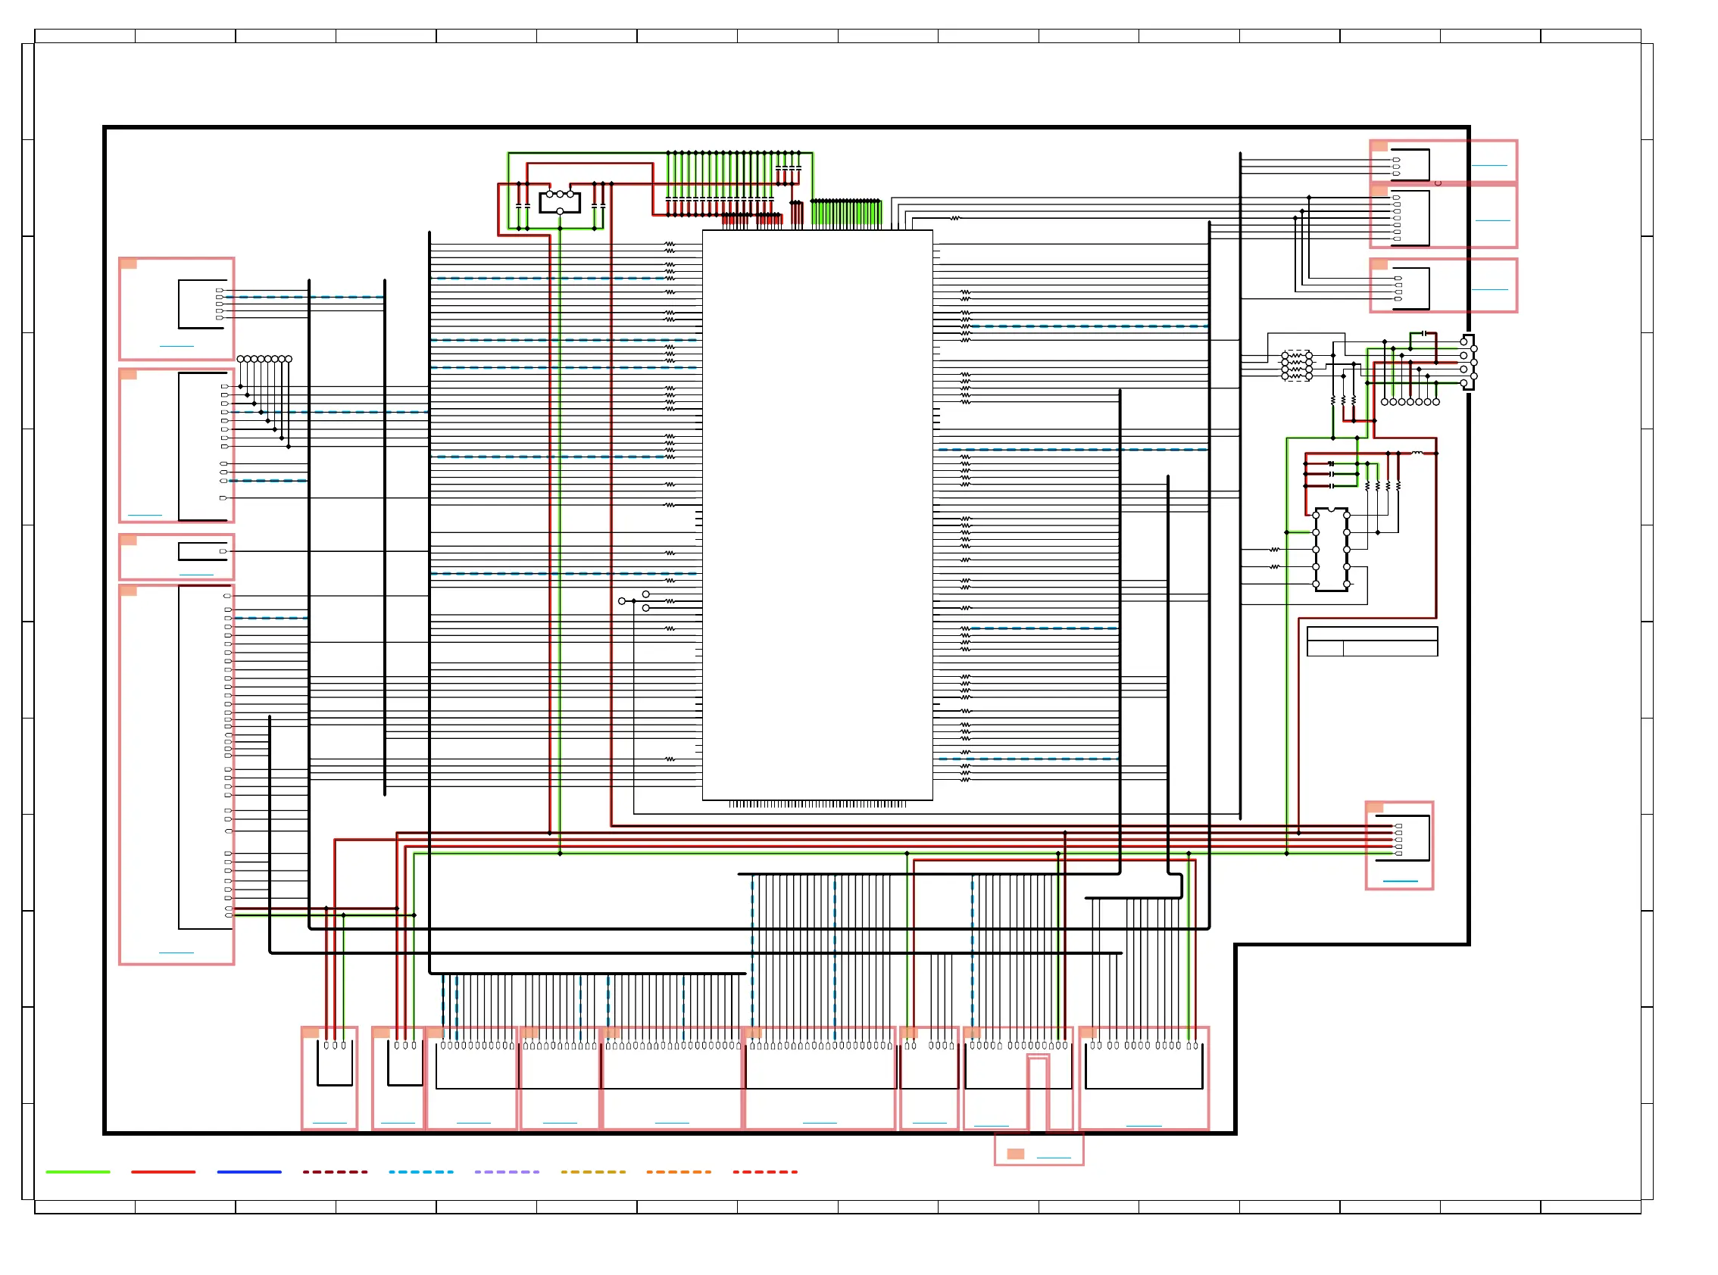This screenshot has width=1718, height=1275.
Task: Open link in the seven-pin right connector box
Action: pyautogui.click(x=1492, y=220)
